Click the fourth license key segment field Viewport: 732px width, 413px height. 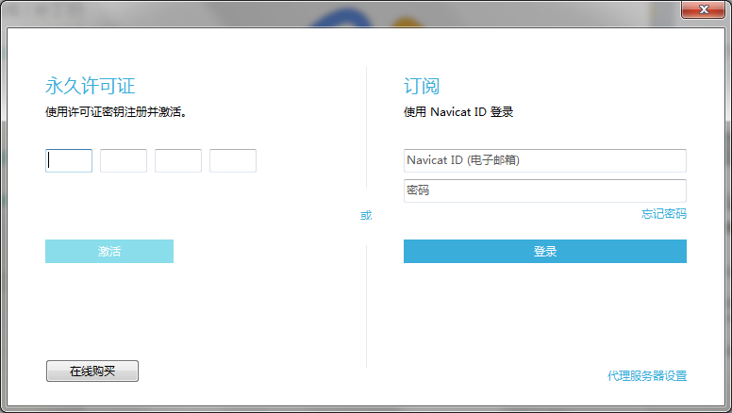232,160
